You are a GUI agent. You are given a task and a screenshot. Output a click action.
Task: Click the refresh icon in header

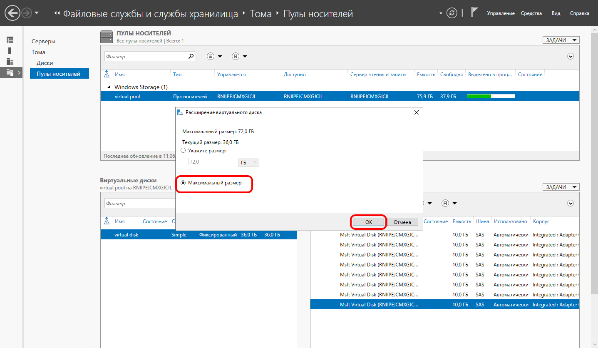click(452, 13)
